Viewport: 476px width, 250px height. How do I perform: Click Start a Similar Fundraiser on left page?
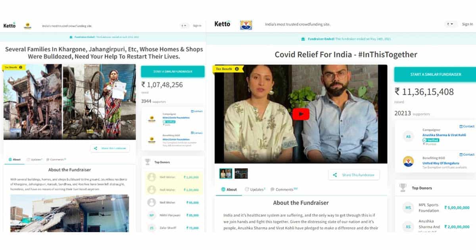click(173, 71)
